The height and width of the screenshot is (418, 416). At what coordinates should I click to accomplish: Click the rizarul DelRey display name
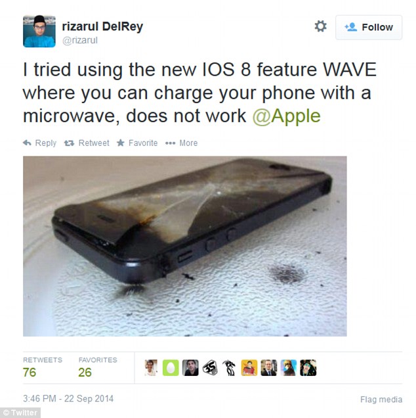[x=102, y=27]
